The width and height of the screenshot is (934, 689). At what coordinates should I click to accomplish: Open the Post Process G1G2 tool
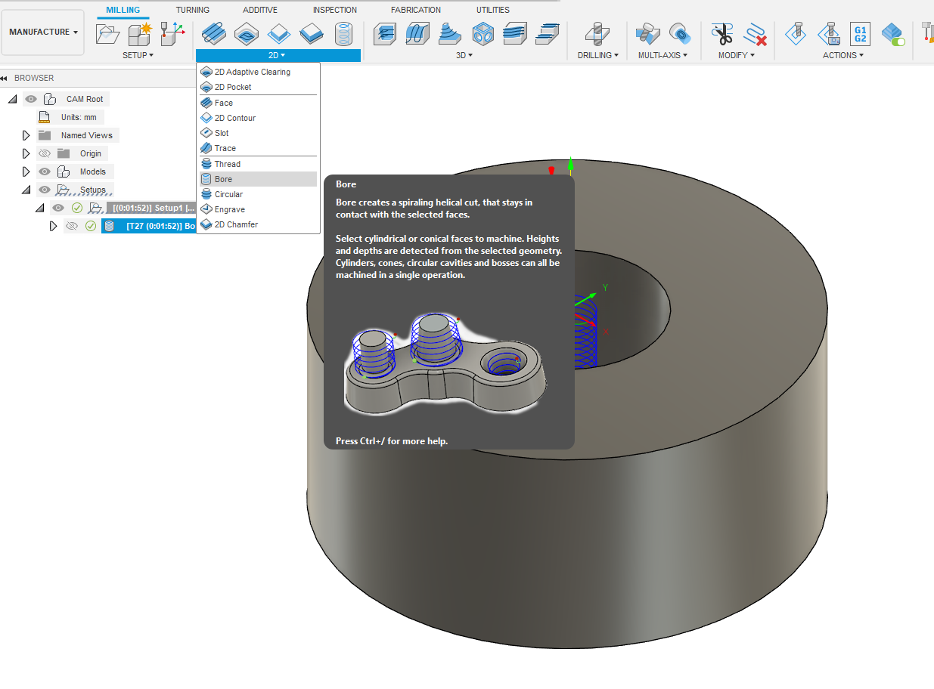[x=860, y=33]
